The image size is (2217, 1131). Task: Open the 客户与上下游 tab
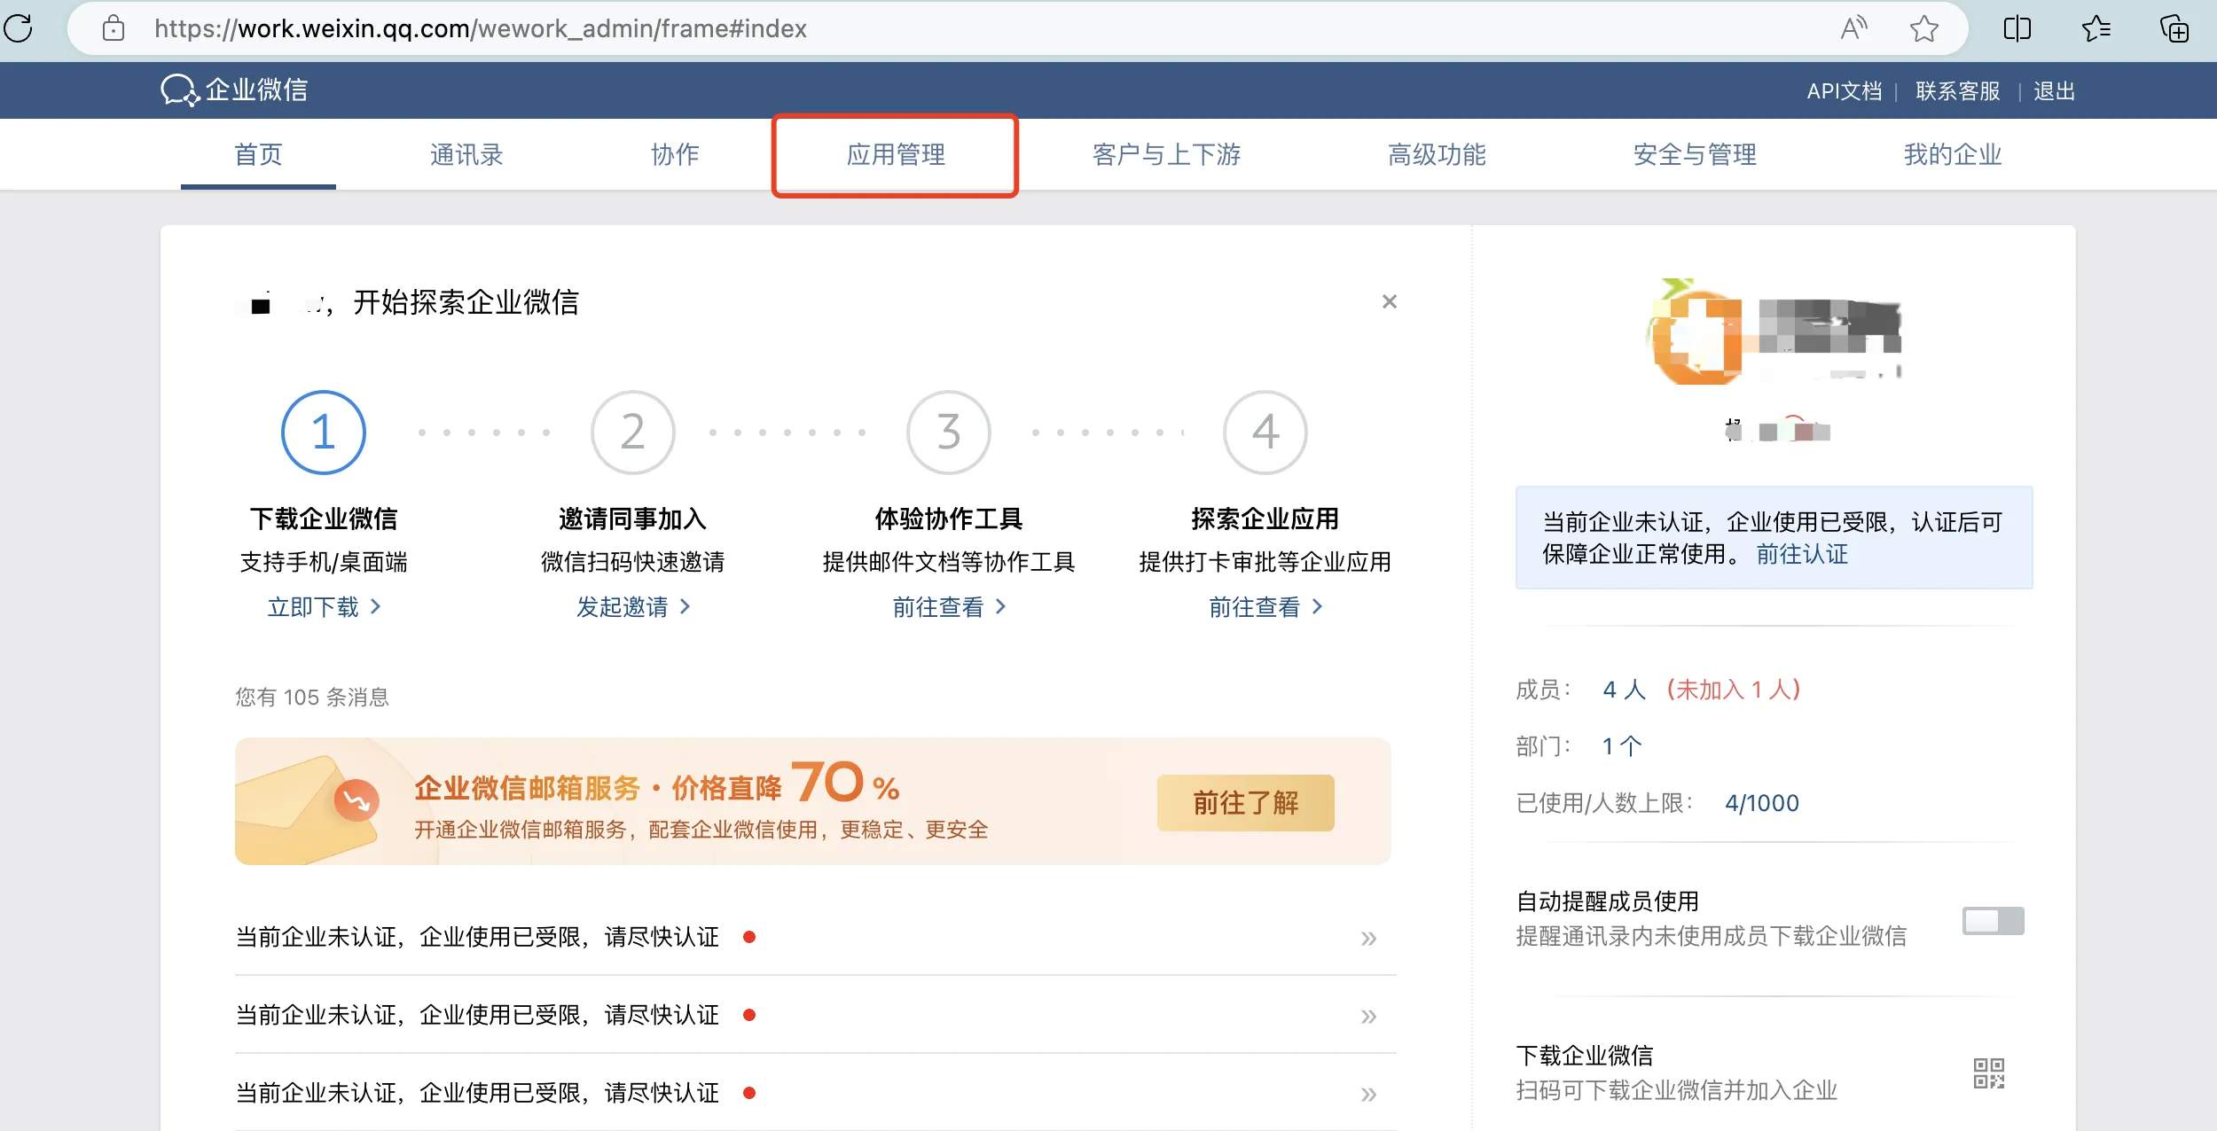[x=1166, y=154]
